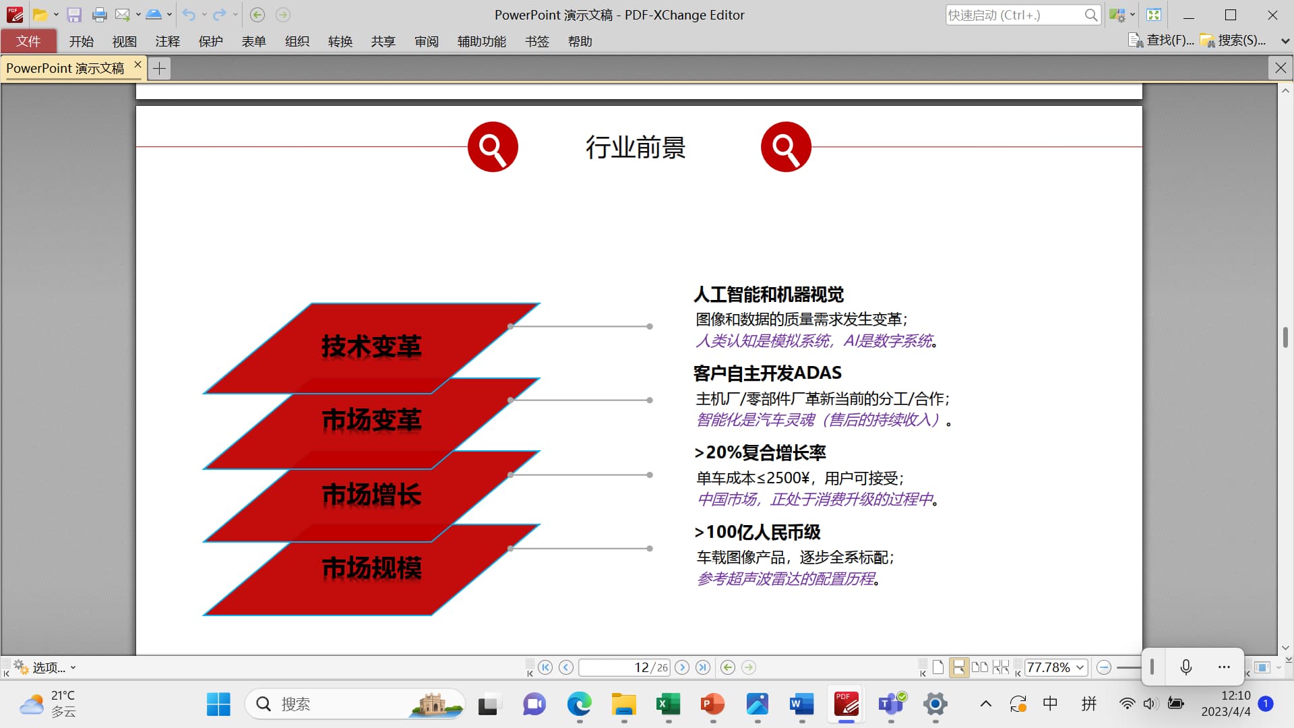Screen dimensions: 1294x728
Task: Click the zoom out minus icon
Action: [x=1103, y=667]
